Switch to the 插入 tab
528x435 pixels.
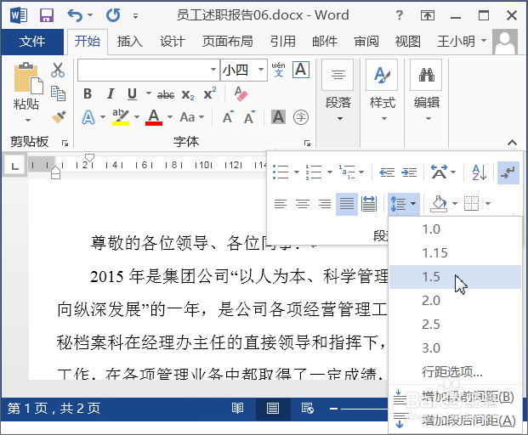coord(129,42)
